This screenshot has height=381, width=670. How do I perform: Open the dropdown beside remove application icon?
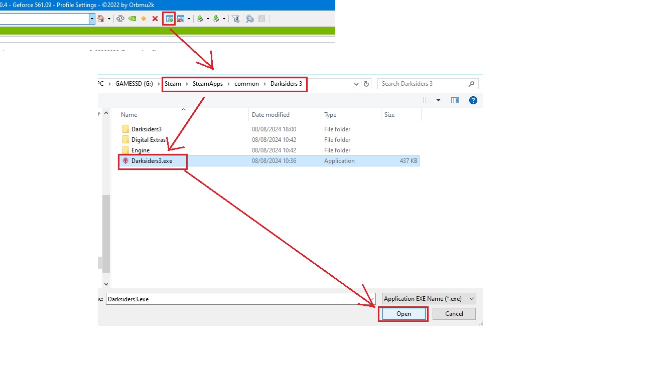click(189, 19)
